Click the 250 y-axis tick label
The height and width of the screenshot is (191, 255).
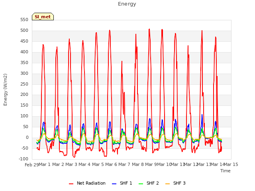(x=24, y=84)
